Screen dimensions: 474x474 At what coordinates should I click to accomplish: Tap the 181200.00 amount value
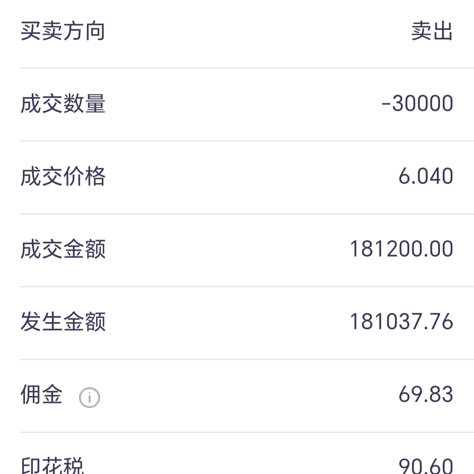coord(401,249)
